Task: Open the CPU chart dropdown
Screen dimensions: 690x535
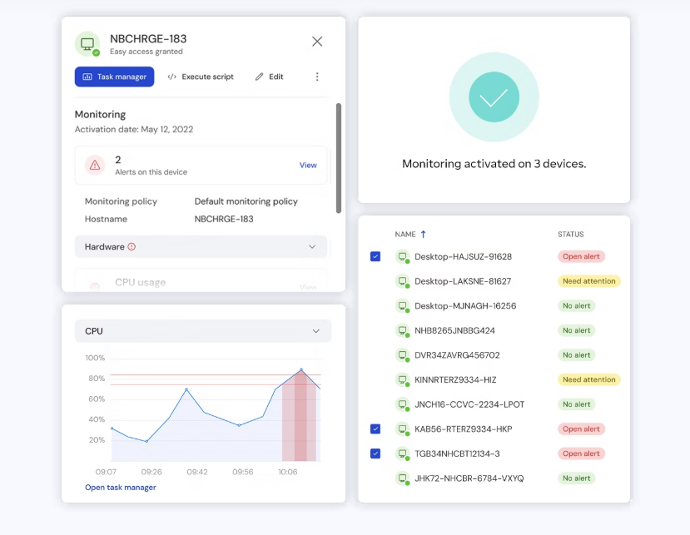Action: (x=315, y=331)
